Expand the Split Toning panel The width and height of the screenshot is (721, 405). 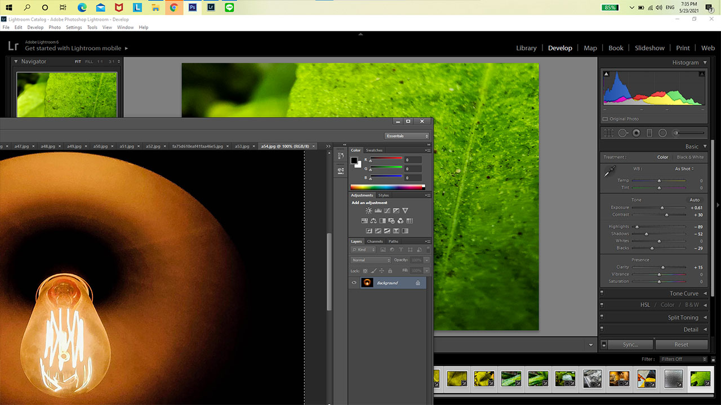[x=705, y=317]
